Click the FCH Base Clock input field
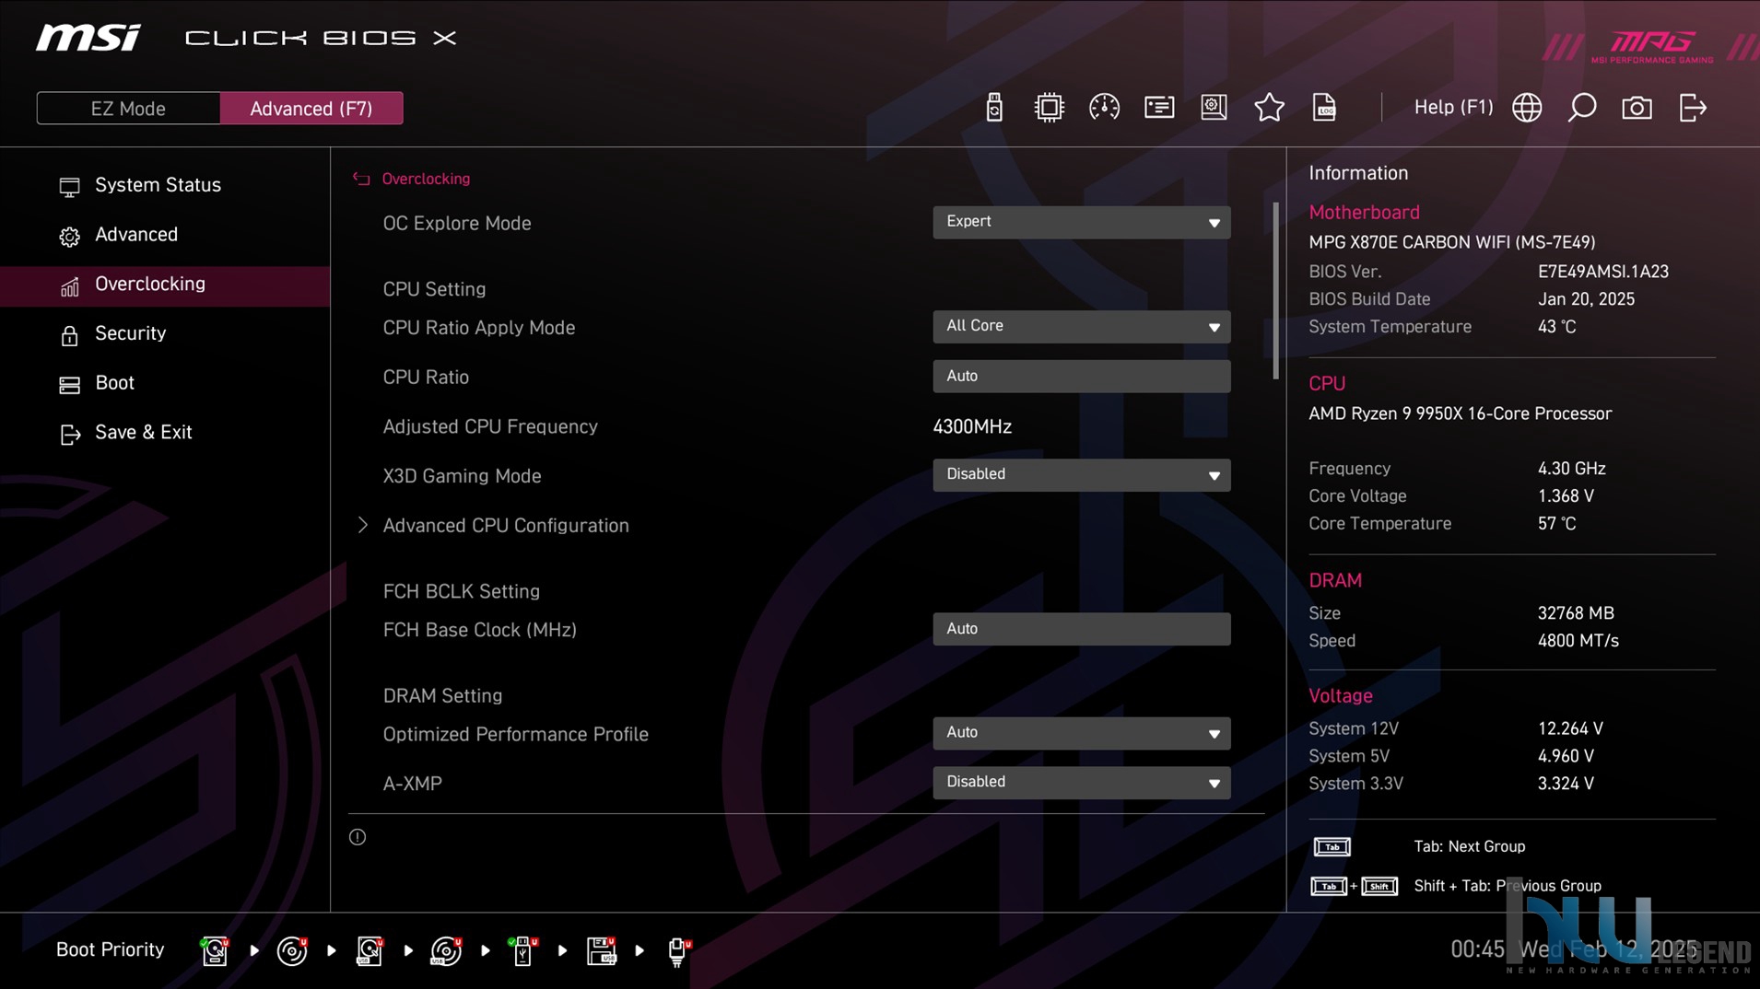Image resolution: width=1760 pixels, height=989 pixels. (x=1081, y=629)
